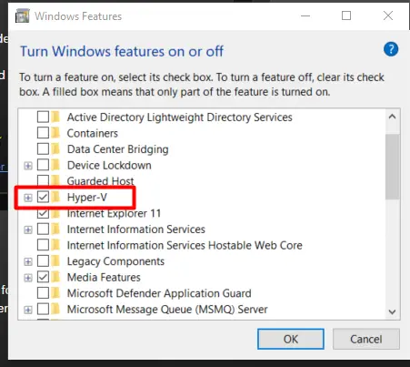Click the Data Center Bridging folder icon
Viewport: 410px width, 367px height.
[x=55, y=149]
